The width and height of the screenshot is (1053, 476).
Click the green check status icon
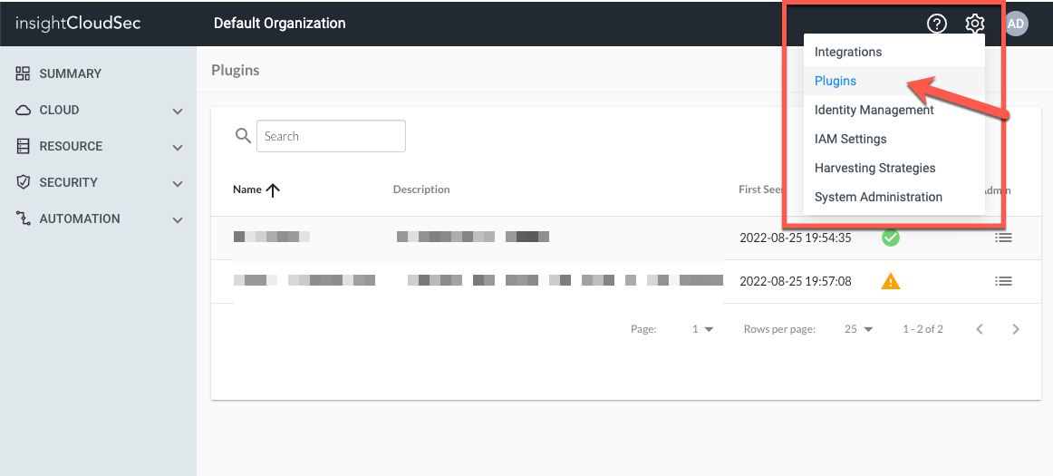point(891,238)
